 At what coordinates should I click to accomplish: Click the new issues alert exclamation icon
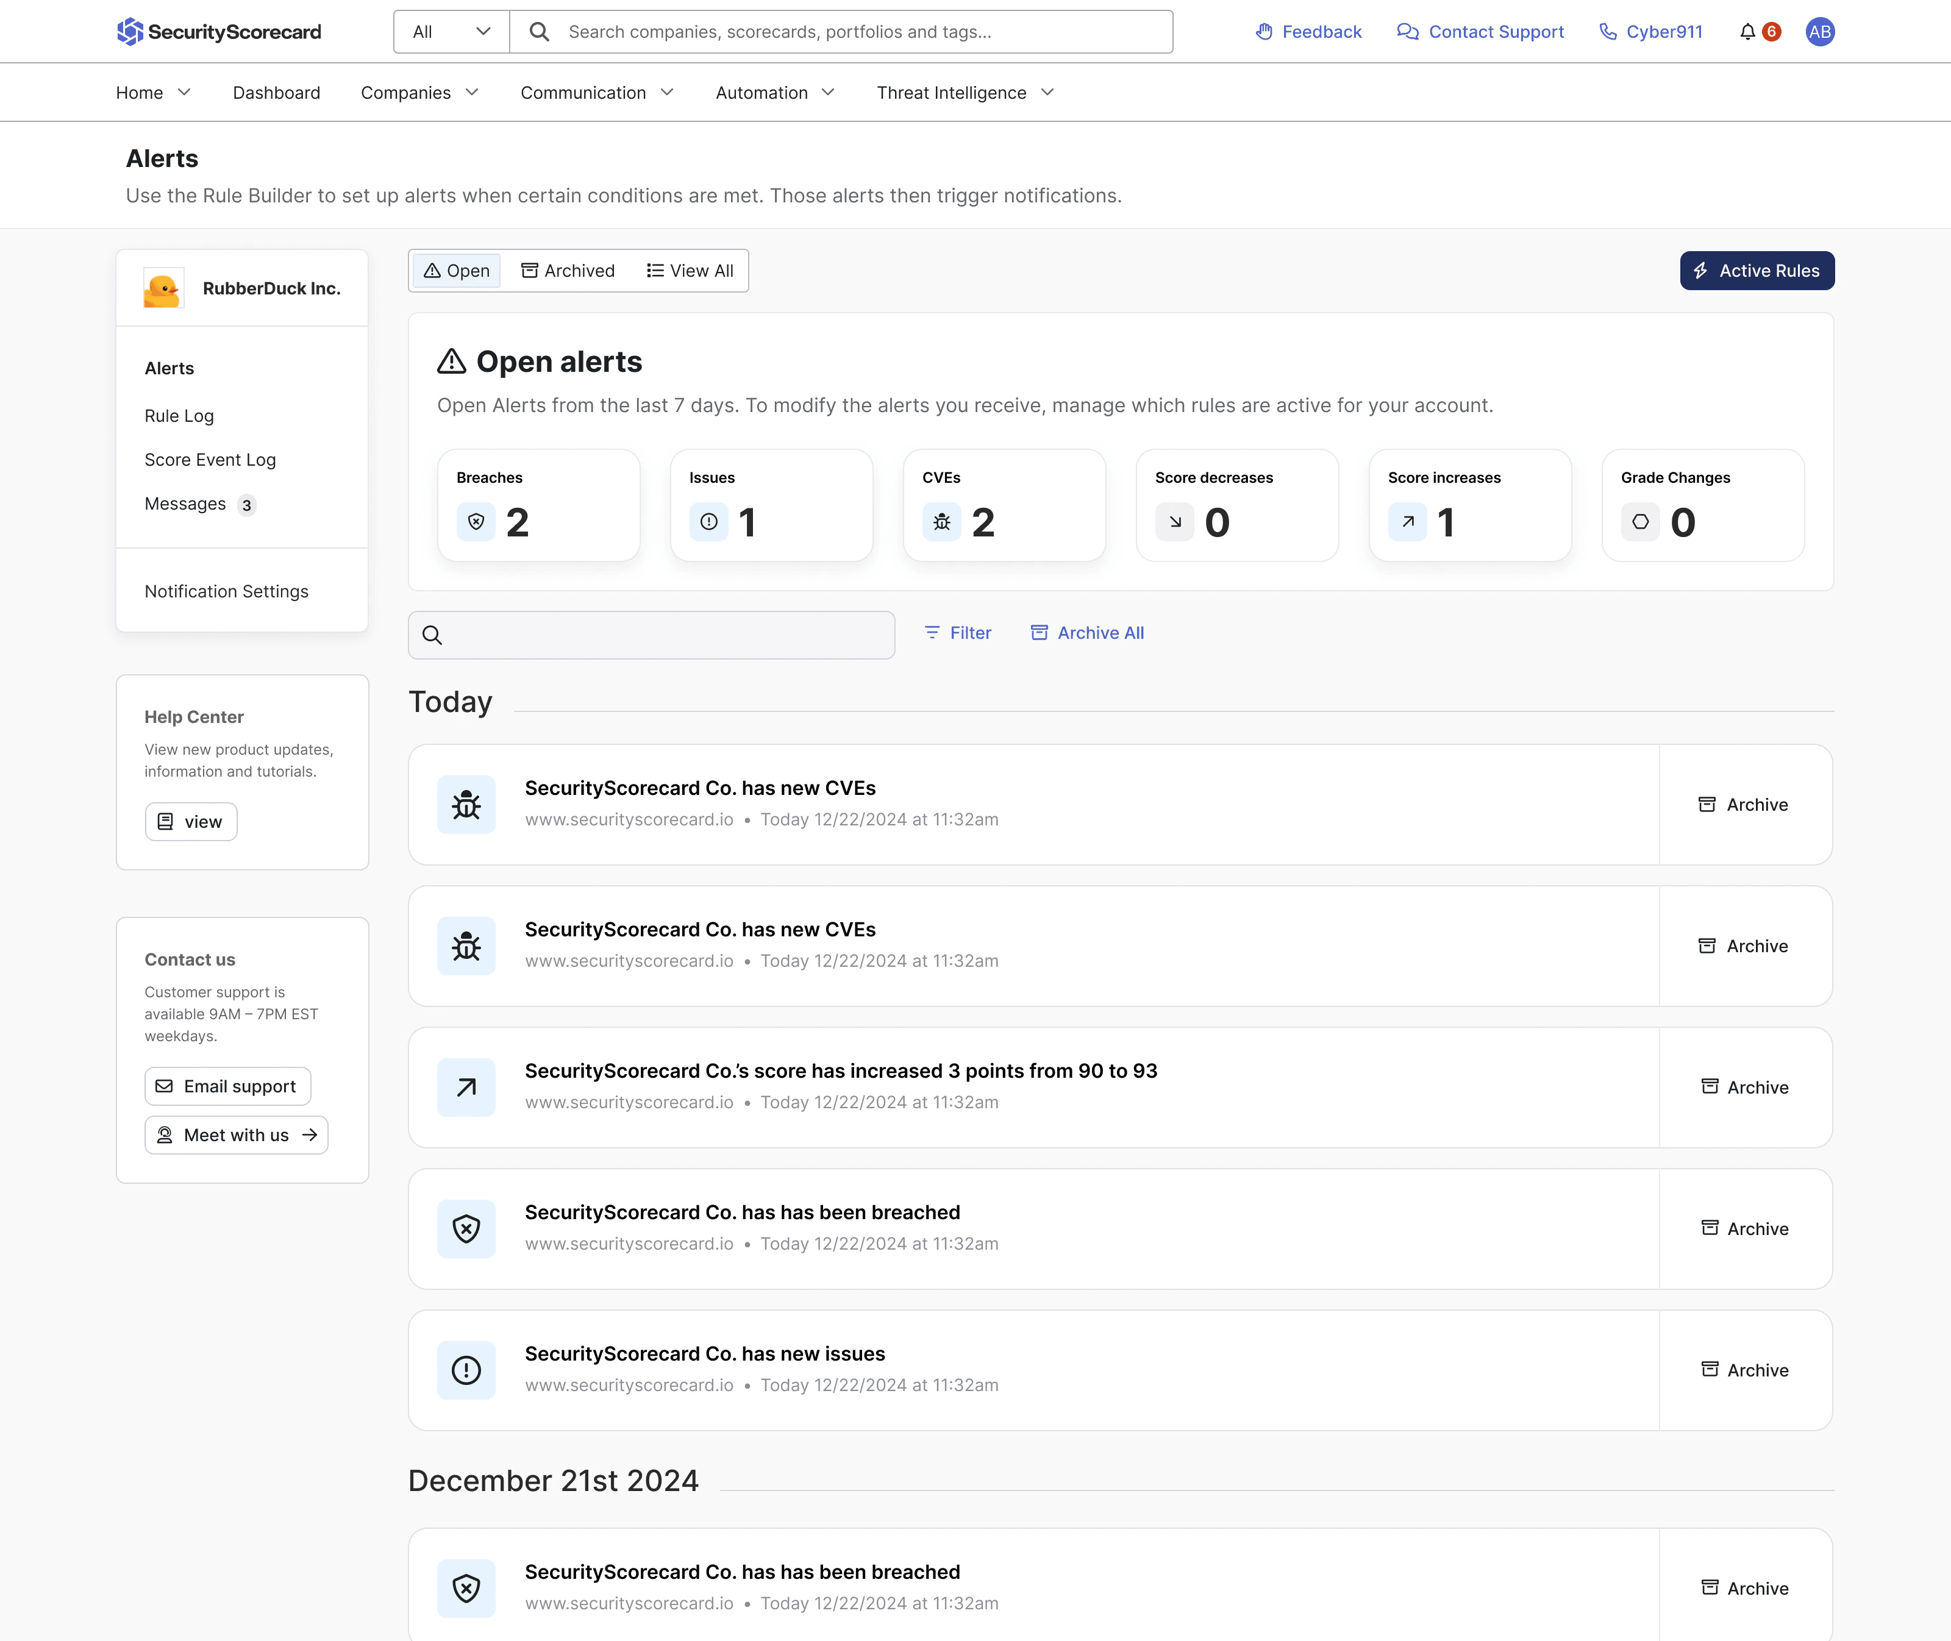(x=466, y=1369)
